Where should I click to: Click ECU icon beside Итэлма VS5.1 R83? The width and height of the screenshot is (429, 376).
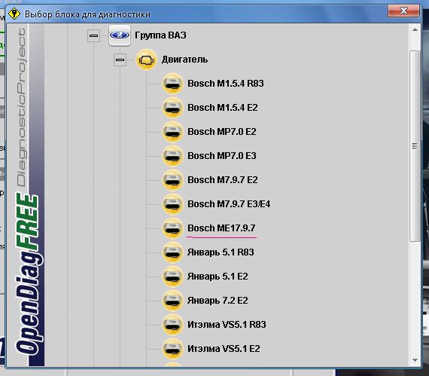[172, 324]
